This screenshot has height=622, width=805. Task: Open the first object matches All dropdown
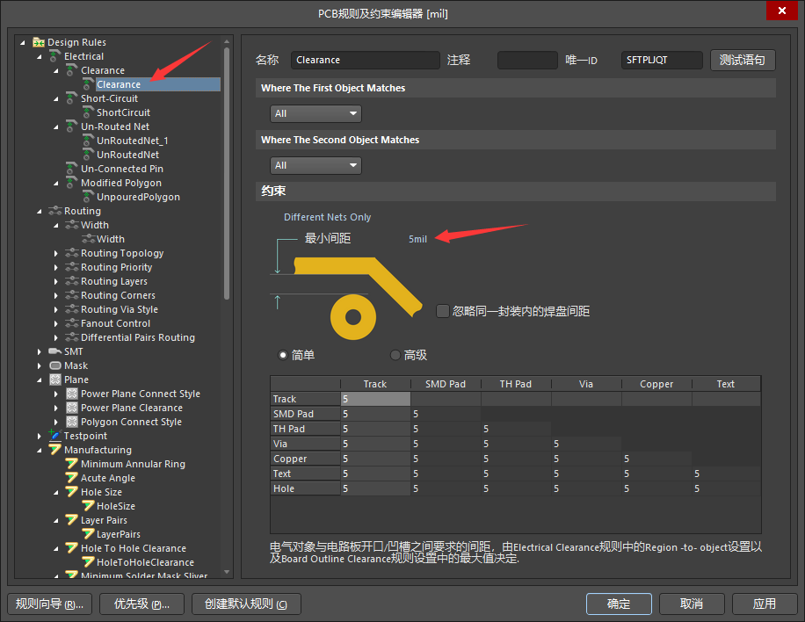[x=315, y=113]
